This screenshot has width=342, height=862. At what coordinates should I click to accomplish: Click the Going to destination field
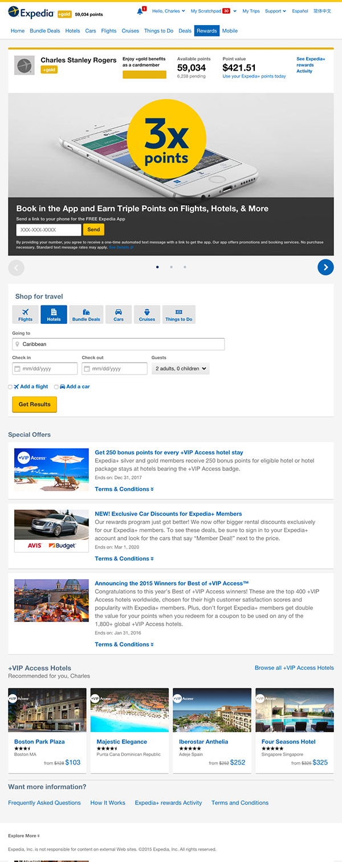point(119,344)
